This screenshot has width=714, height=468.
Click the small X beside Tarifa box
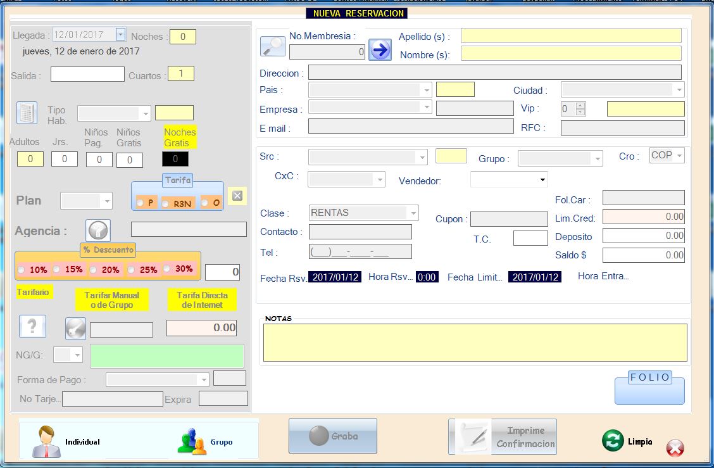coord(237,196)
